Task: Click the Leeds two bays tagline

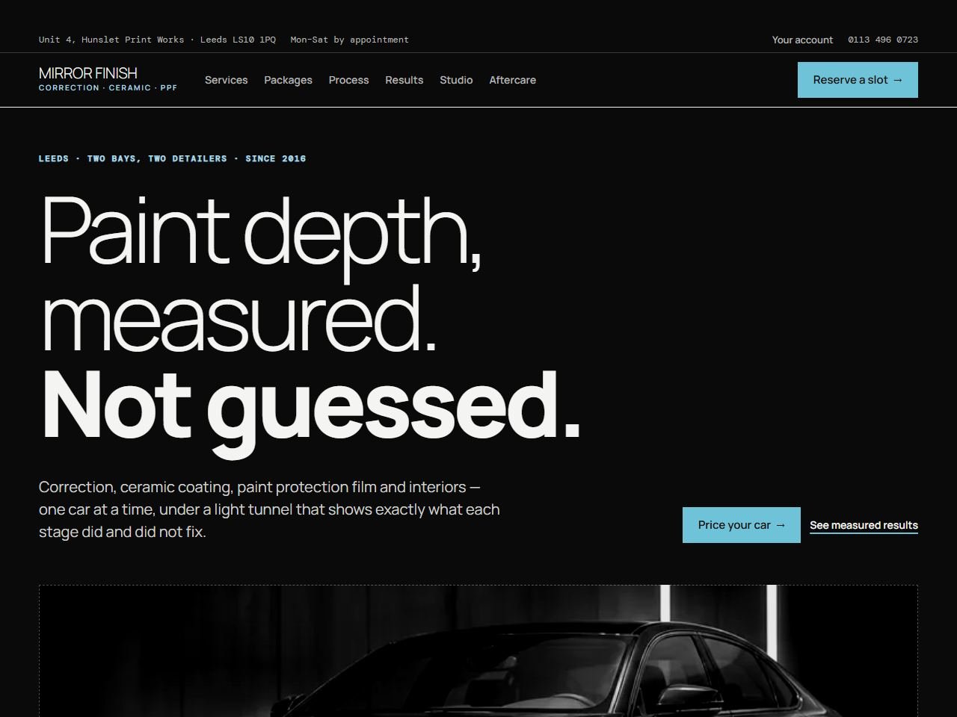Action: pos(172,158)
